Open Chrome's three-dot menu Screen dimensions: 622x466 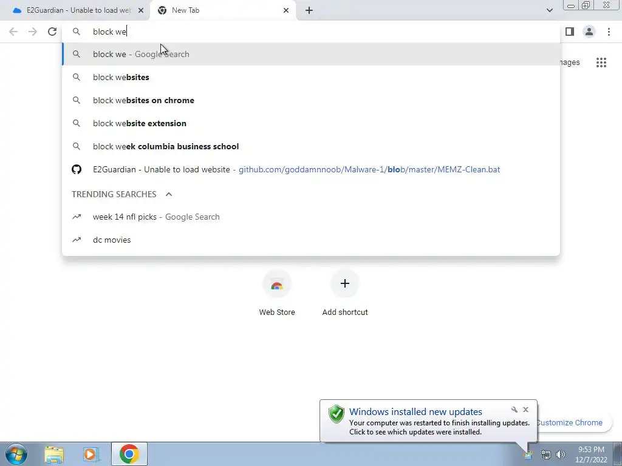pyautogui.click(x=609, y=32)
